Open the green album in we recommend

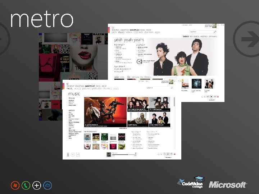pos(104,137)
